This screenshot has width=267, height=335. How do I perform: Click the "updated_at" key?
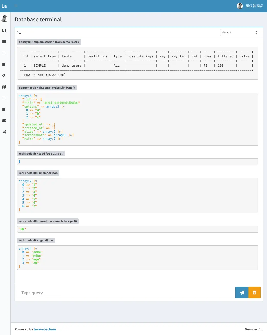pos(33,124)
